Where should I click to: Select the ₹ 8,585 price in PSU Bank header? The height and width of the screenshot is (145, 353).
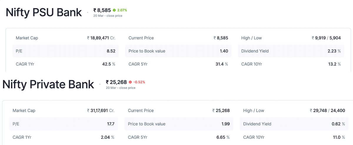click(x=102, y=10)
